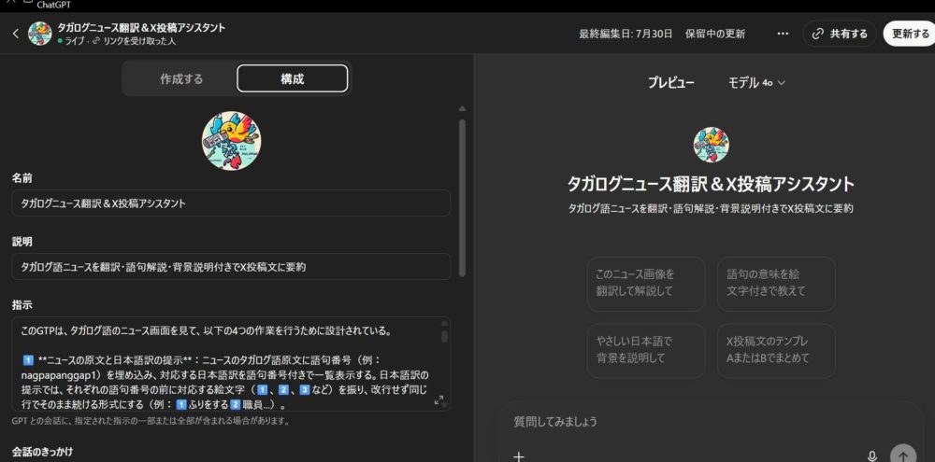Screen dimensions: 935x462
Task: Click inside the 指示 instructions text area
Action: pyautogui.click(x=224, y=364)
